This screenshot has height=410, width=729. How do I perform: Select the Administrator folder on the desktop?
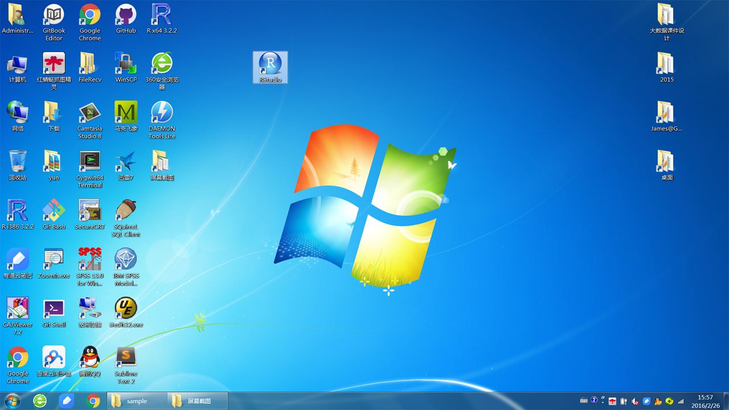point(18,19)
